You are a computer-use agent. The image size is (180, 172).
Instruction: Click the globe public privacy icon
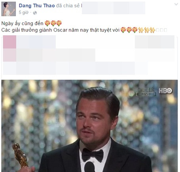pyautogui.click(x=35, y=13)
